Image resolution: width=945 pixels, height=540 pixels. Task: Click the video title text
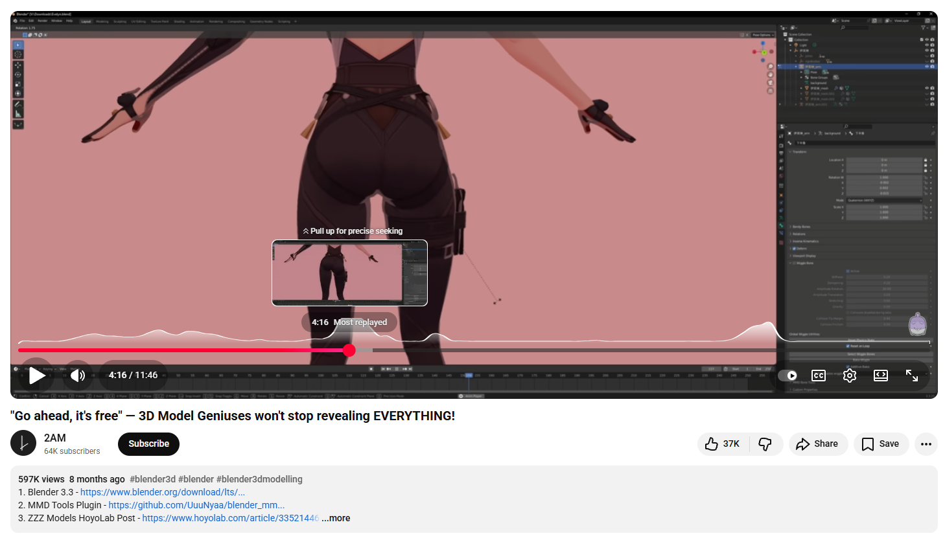pyautogui.click(x=233, y=416)
